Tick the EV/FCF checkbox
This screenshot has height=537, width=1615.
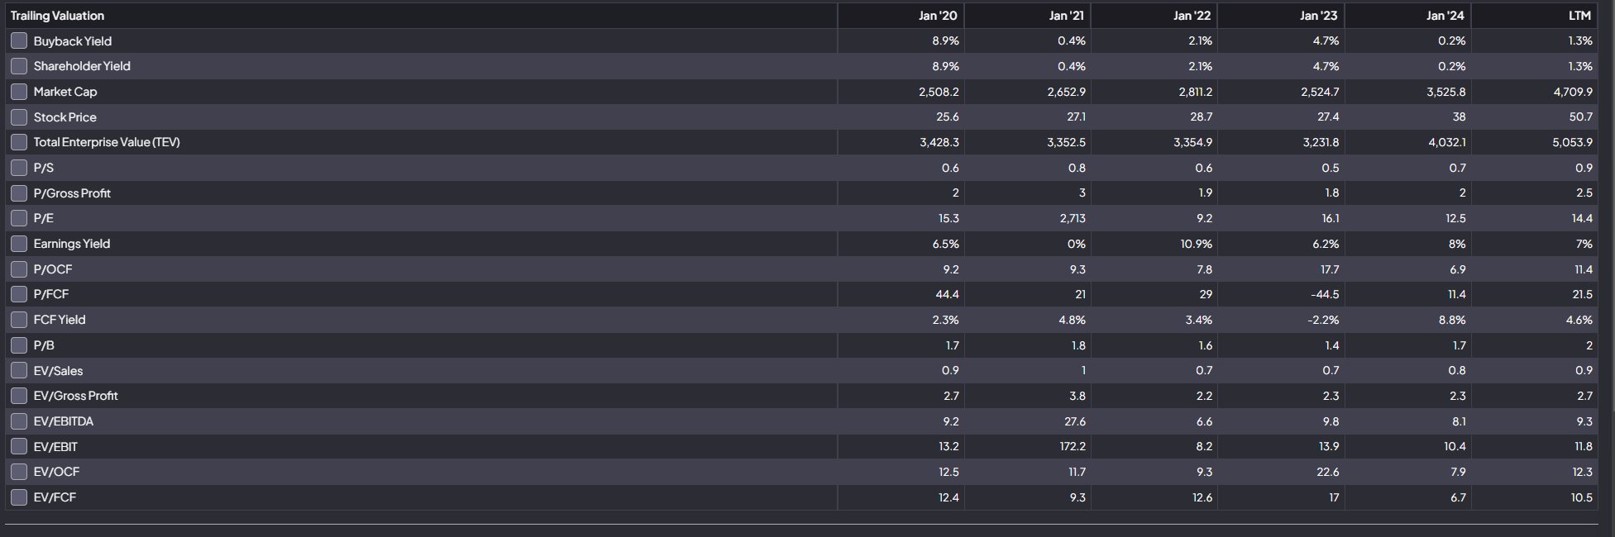click(x=19, y=497)
